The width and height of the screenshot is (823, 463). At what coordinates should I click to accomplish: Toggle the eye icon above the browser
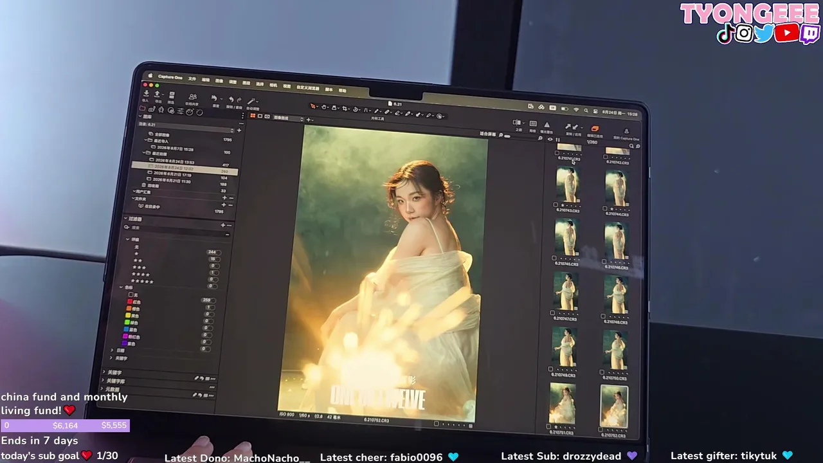pos(550,139)
